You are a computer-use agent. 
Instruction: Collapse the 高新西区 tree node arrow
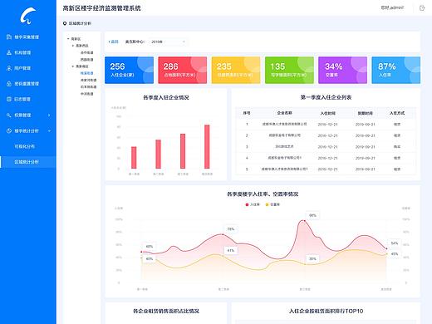(x=73, y=46)
